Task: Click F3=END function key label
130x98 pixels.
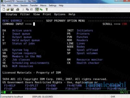Action: [x=51, y=85]
